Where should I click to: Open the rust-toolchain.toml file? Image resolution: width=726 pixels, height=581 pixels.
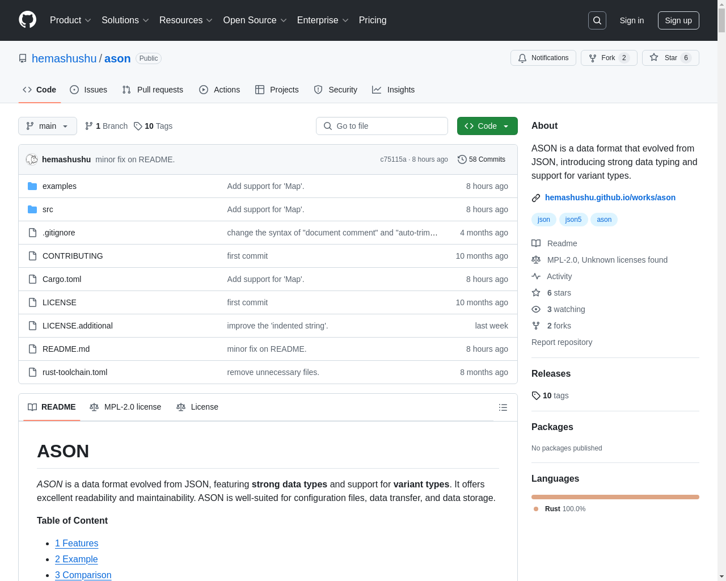(x=75, y=372)
